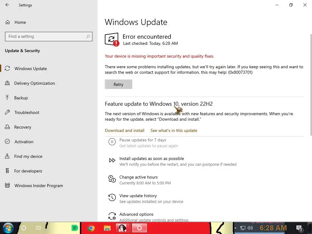Open the Backup settings page
Screen dimensions: 312x234
coord(21,98)
